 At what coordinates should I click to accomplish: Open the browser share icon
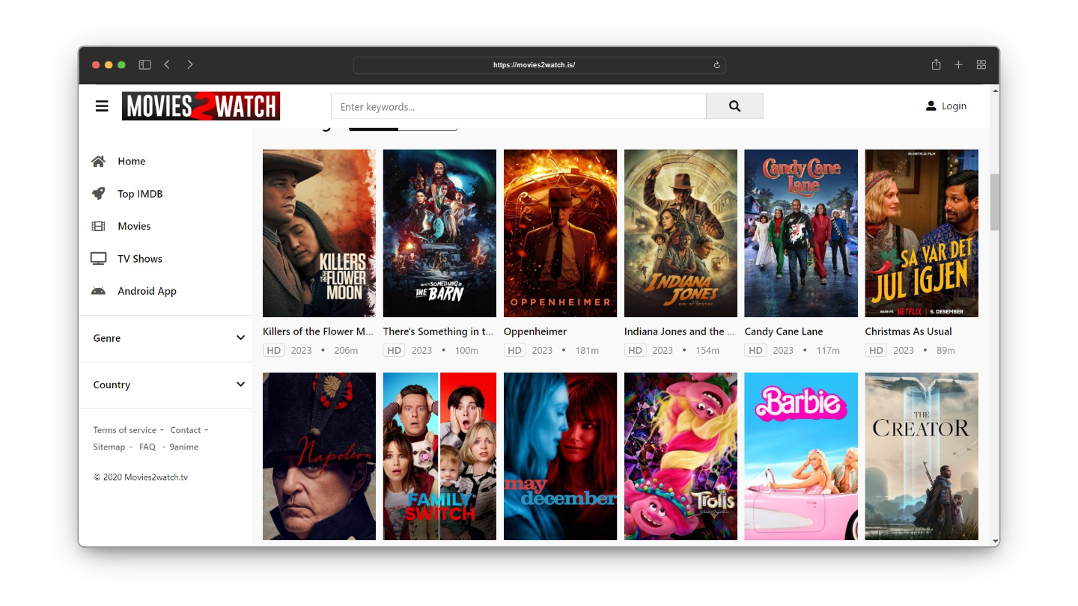tap(936, 65)
